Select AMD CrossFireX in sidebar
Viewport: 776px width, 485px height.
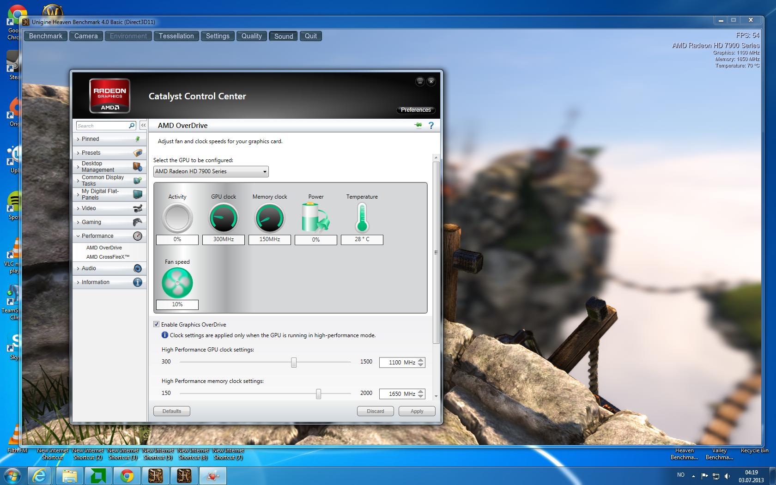tap(108, 257)
